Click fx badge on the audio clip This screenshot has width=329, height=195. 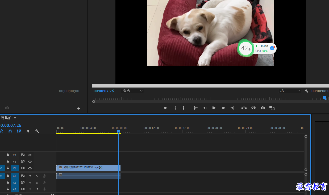[61, 175]
